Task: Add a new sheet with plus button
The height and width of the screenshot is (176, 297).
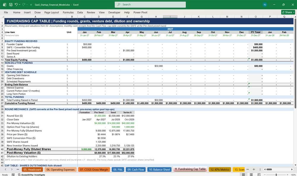Action: click(x=254, y=169)
